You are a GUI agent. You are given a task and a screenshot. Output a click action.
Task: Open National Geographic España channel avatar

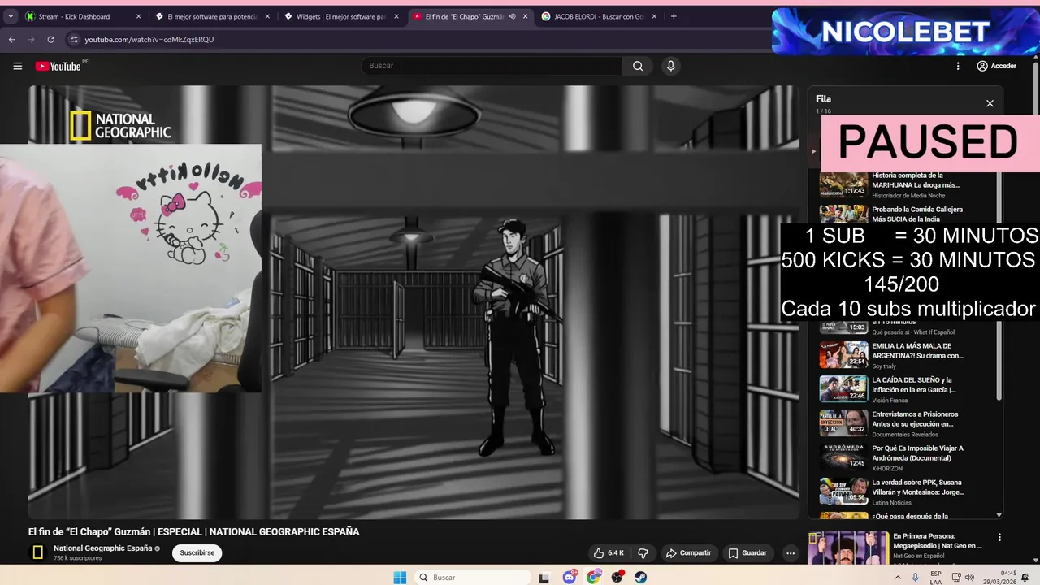[37, 552]
